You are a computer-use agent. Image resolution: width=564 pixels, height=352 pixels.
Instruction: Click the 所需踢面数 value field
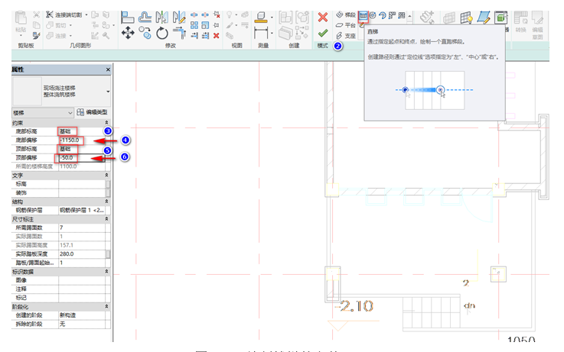(82, 228)
